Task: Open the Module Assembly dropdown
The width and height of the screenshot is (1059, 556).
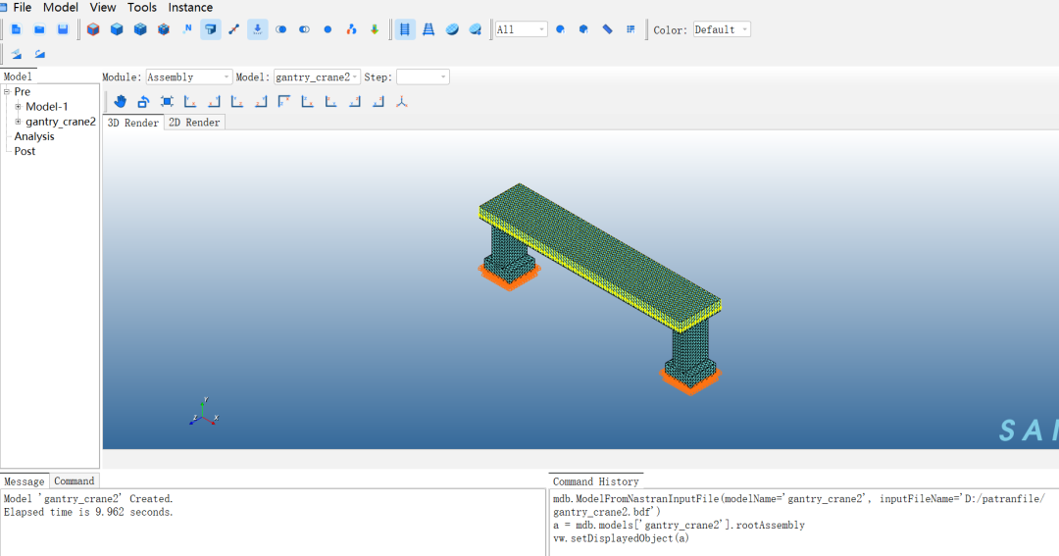Action: click(x=189, y=77)
